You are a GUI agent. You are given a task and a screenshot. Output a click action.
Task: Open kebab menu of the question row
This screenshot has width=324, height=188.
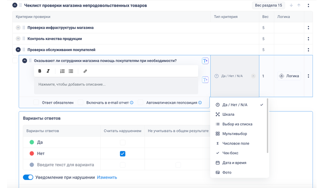308,76
